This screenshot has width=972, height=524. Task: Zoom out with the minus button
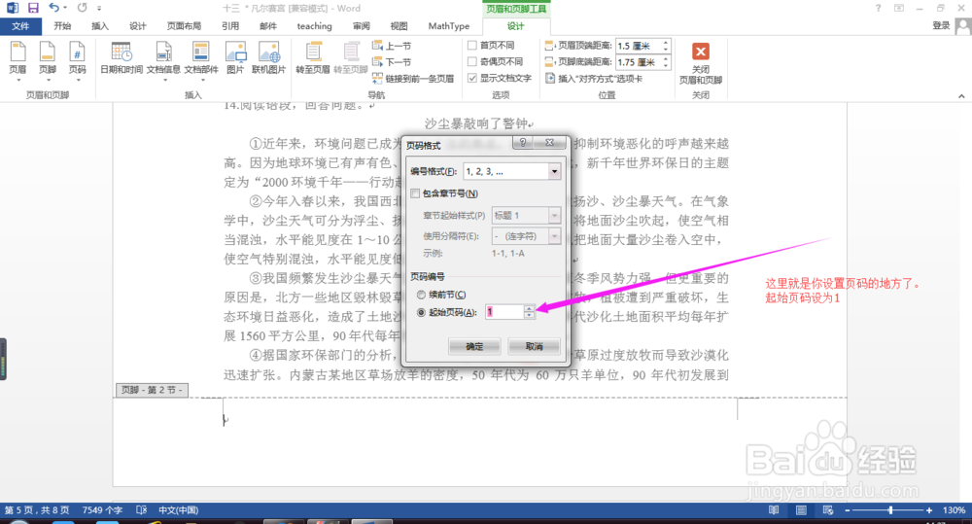[x=848, y=510]
